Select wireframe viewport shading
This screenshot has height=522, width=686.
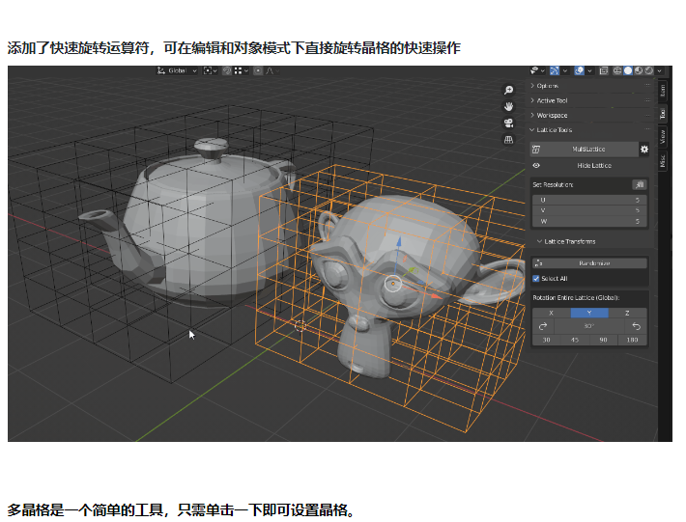pyautogui.click(x=617, y=70)
